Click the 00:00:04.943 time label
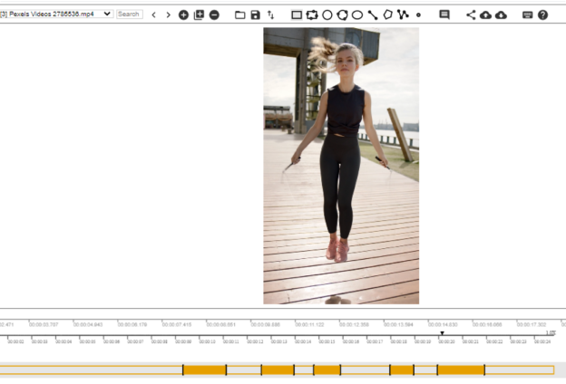Viewport: 566px width, 384px height. (88, 324)
